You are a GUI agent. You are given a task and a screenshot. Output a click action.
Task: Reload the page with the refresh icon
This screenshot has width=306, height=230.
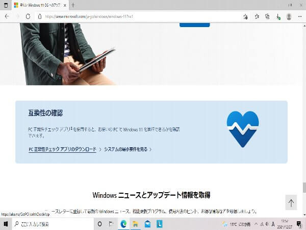pos(28,16)
